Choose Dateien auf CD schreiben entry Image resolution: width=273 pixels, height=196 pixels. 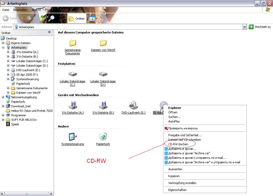coord(205,140)
